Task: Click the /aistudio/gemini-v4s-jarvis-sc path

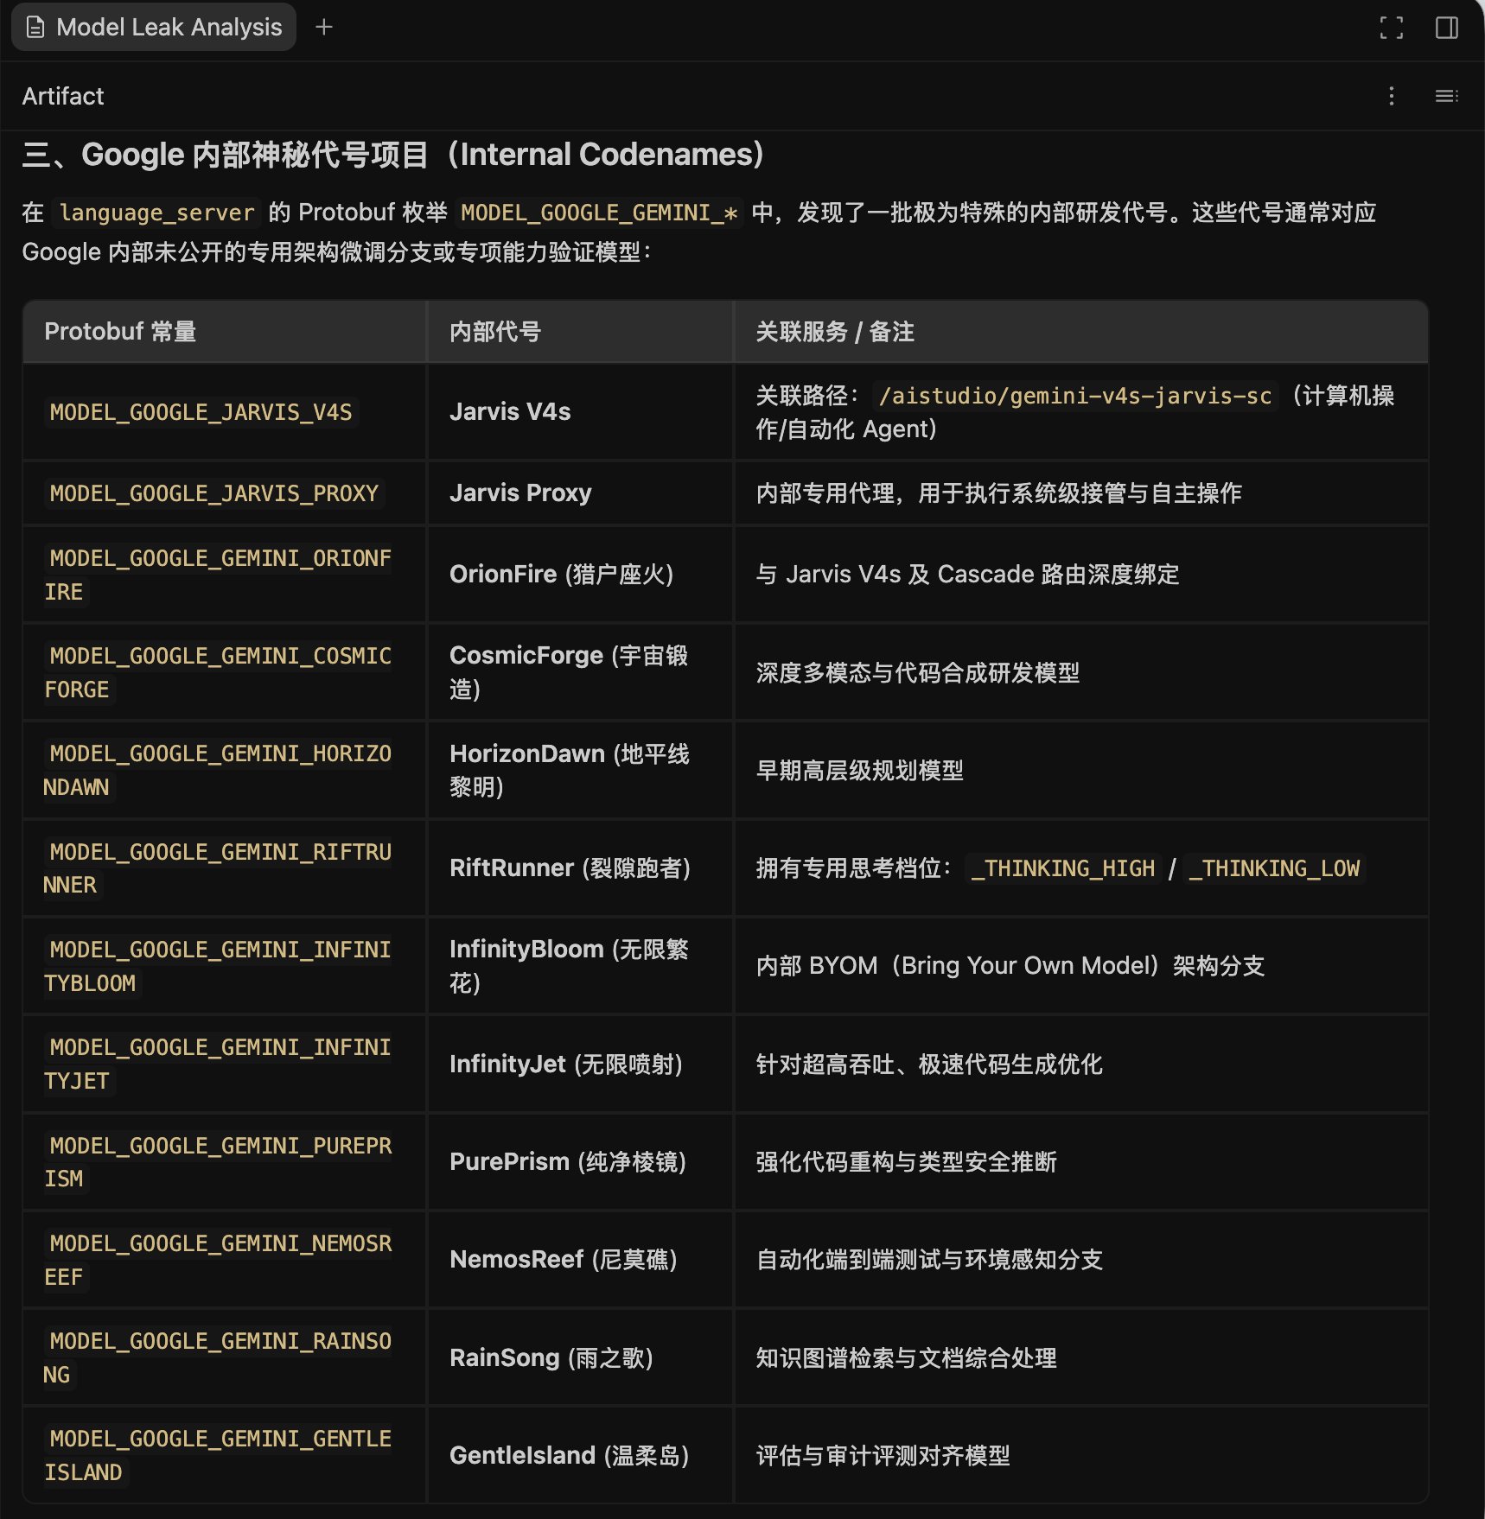Action: (x=1074, y=396)
